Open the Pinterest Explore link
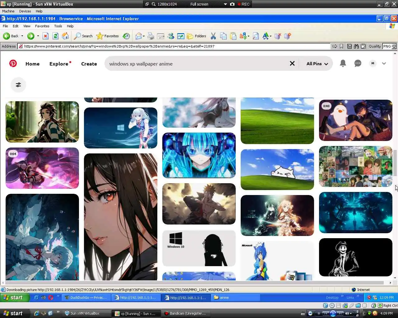The image size is (398, 318). [59, 64]
